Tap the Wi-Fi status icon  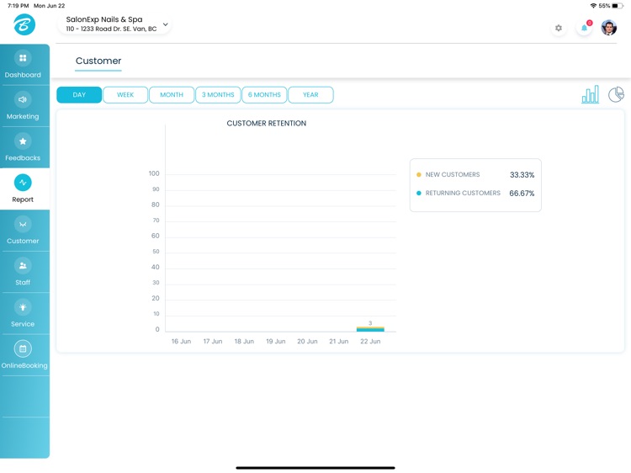point(593,6)
